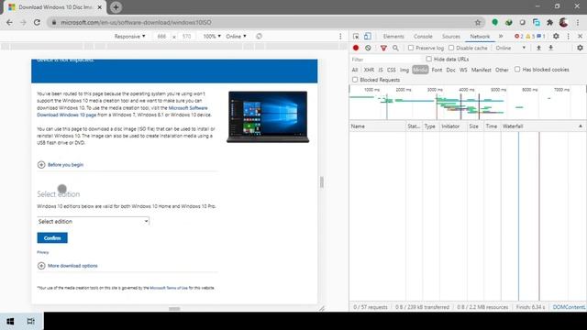This screenshot has height=330, width=587.
Task: Click the inspect element picker icon in DevTools
Action: coord(356,37)
